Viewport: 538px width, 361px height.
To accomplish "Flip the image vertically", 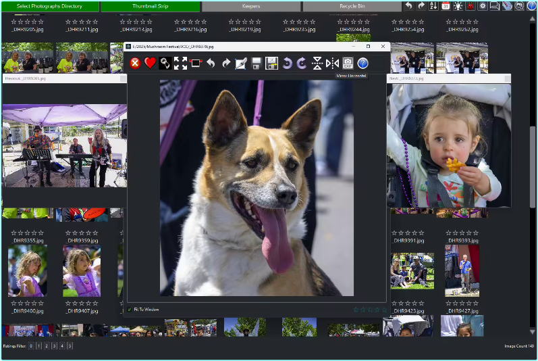I will (317, 63).
